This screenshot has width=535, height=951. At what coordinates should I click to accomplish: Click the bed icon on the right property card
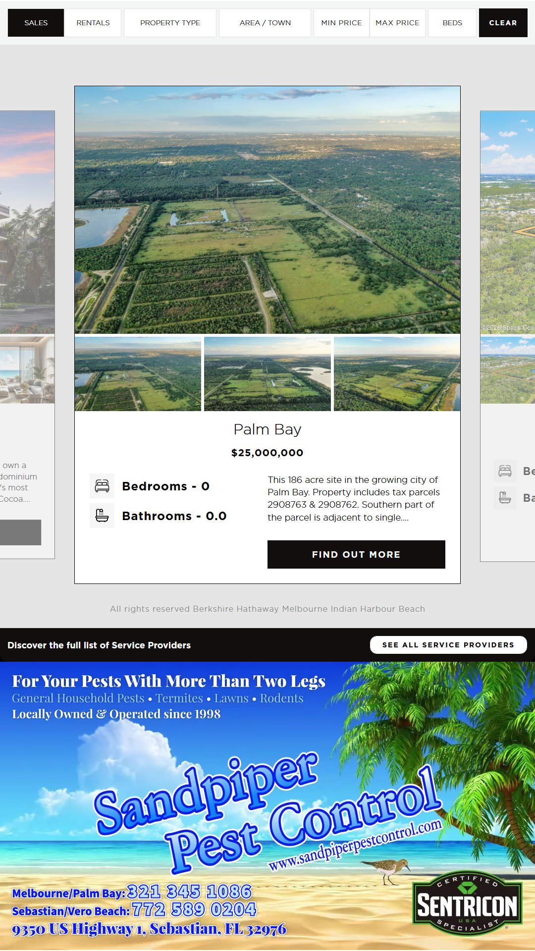tap(505, 471)
